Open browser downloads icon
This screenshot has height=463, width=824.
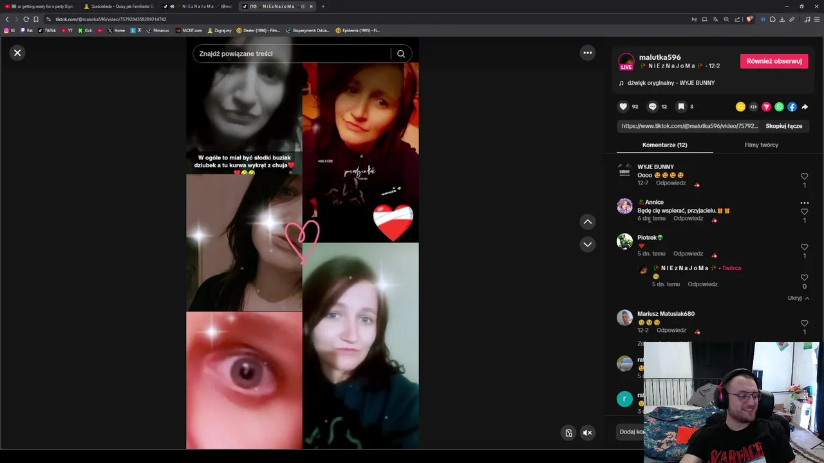point(782,19)
